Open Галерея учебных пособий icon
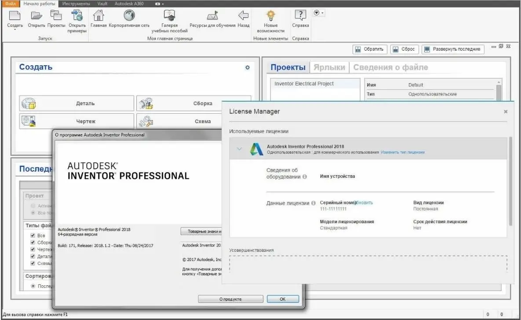The width and height of the screenshot is (521, 320). point(169,16)
